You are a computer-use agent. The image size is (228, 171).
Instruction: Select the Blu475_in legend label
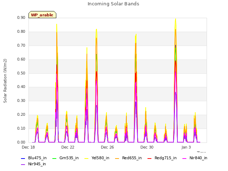click(37, 158)
